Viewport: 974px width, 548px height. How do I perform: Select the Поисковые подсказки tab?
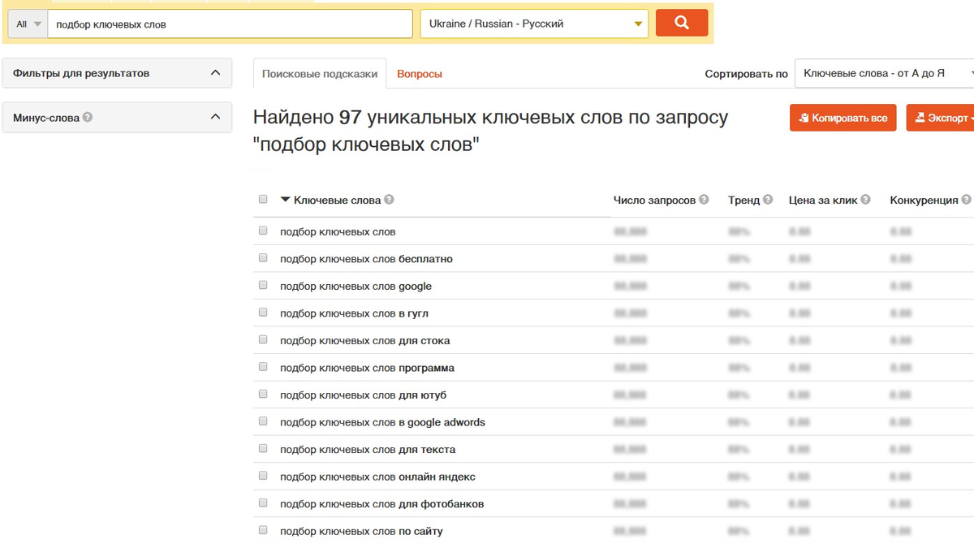click(x=319, y=73)
